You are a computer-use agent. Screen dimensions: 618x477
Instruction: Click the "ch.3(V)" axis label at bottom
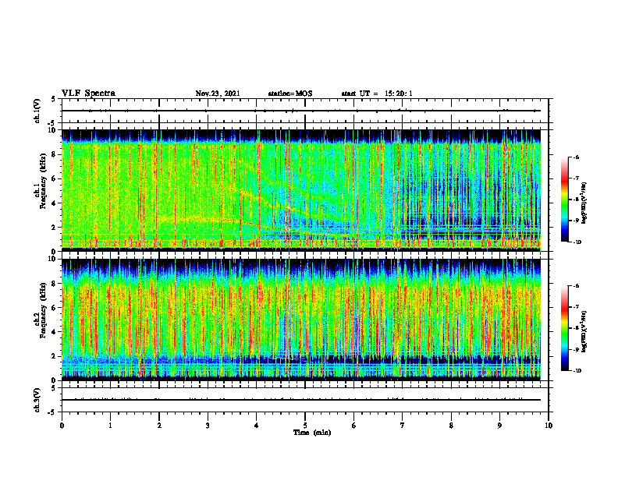37,400
